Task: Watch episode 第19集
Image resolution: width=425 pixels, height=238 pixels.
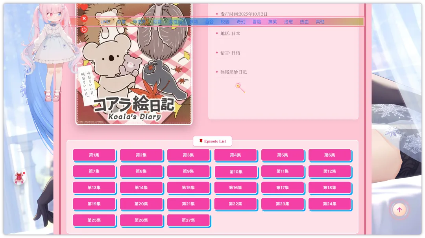Action: pos(94,204)
